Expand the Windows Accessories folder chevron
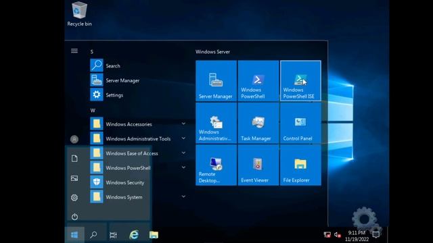 183,124
